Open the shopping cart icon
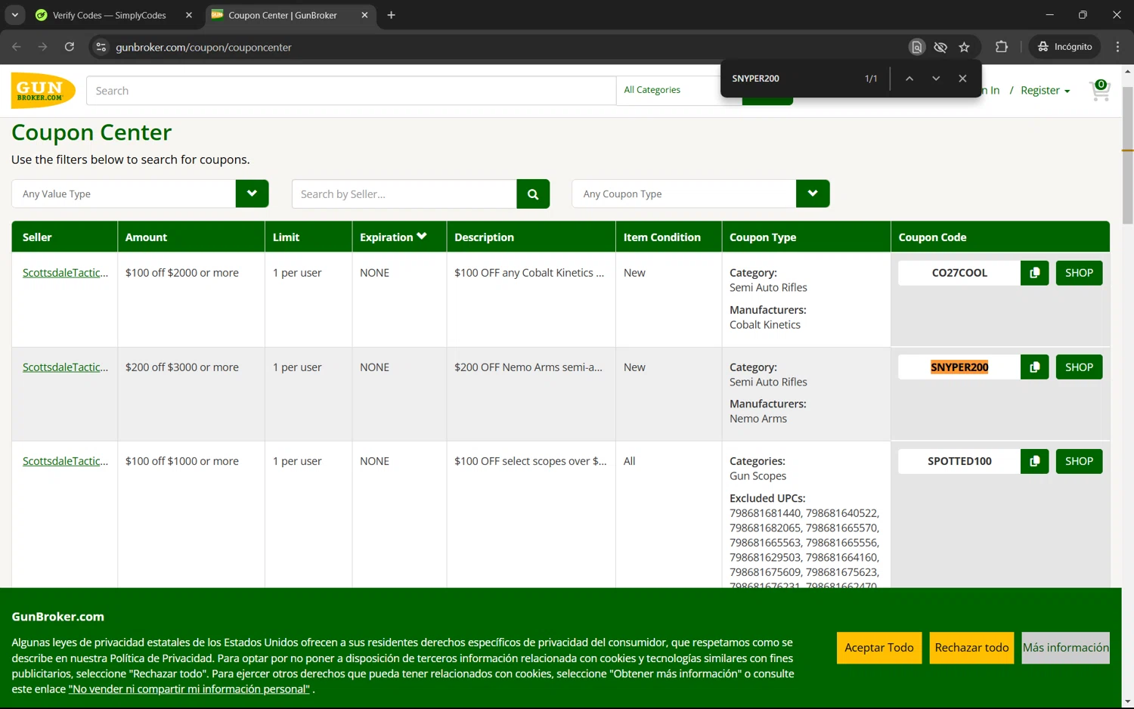The height and width of the screenshot is (709, 1134). [1100, 91]
